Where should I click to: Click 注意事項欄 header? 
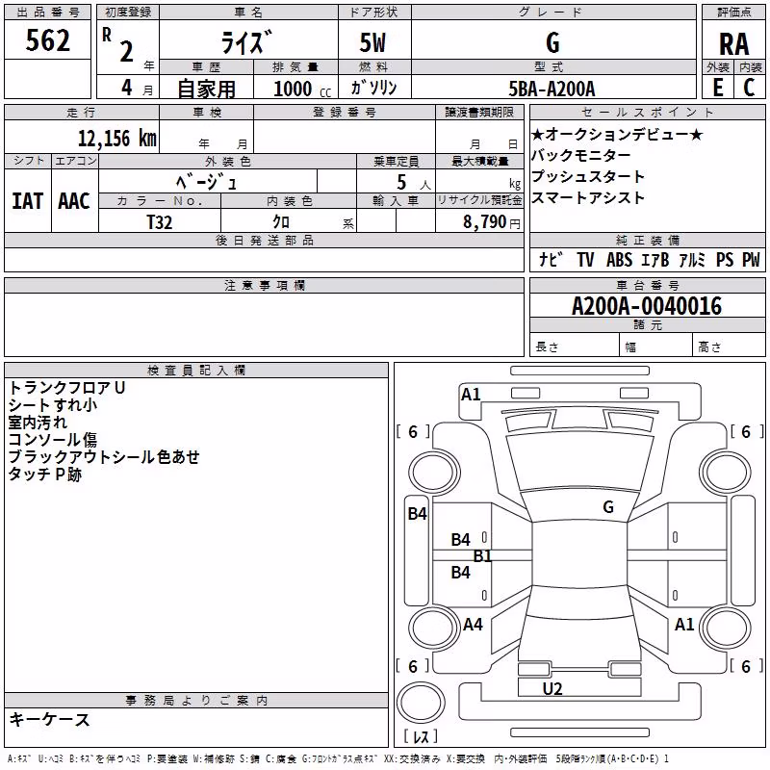point(265,285)
